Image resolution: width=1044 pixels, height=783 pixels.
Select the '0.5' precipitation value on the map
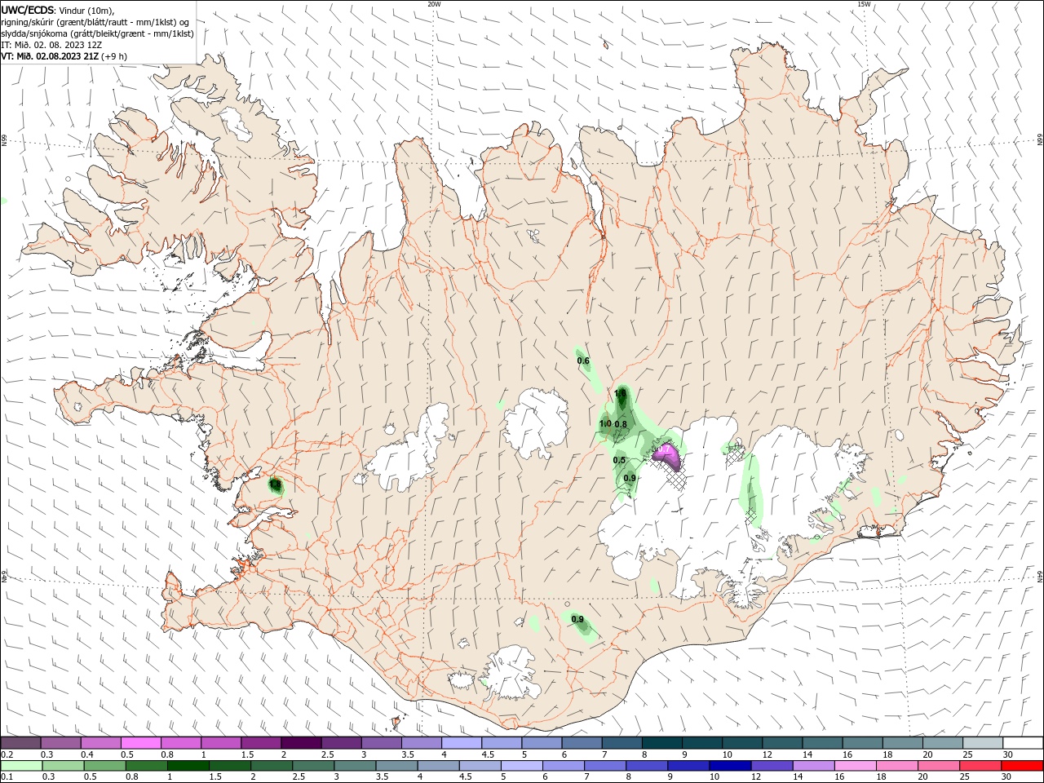(x=619, y=460)
